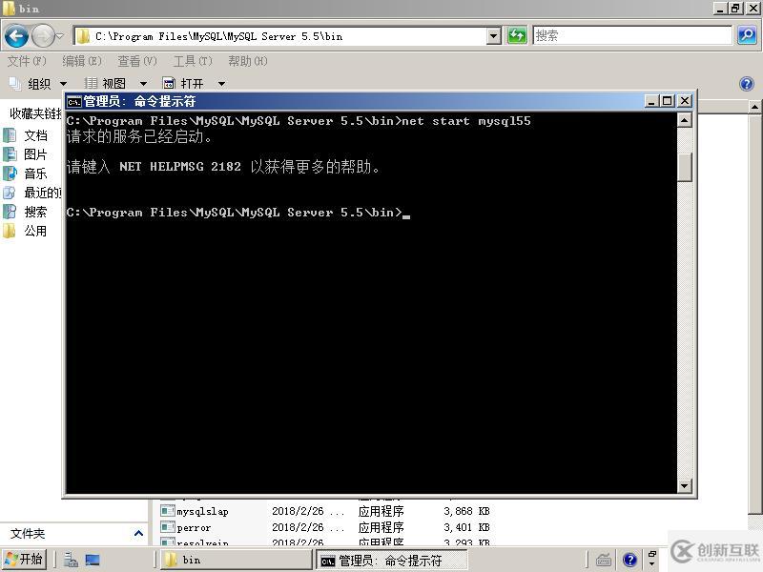Click the 文档 folder icon in sidebar
The image size is (763, 572).
(10, 135)
